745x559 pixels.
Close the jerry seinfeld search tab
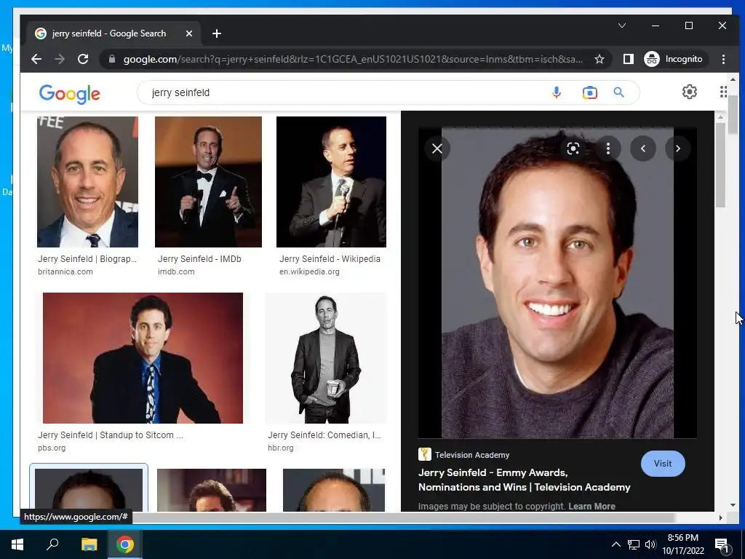pos(188,33)
